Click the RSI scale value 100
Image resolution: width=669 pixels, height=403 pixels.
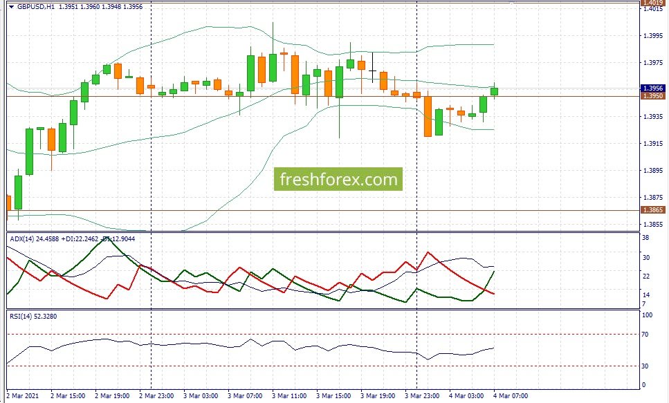pyautogui.click(x=648, y=315)
